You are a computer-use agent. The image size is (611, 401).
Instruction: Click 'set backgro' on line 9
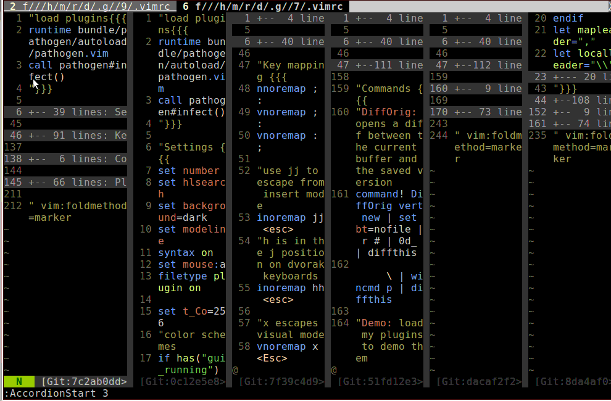(x=192, y=206)
